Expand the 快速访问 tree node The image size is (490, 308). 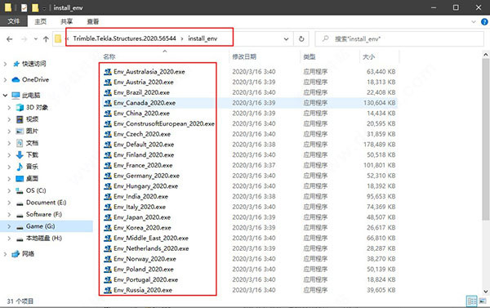[5, 64]
